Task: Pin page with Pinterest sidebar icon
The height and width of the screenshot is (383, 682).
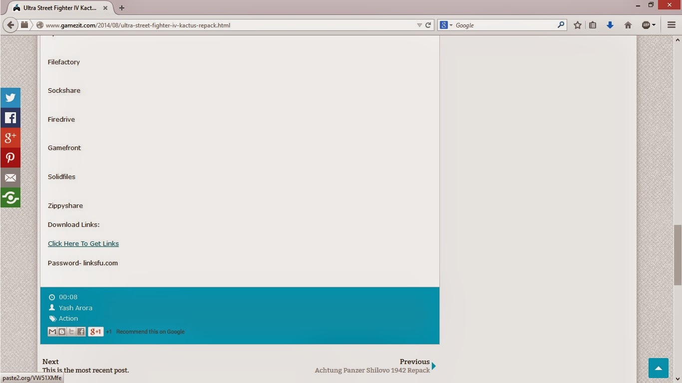Action: click(10, 158)
